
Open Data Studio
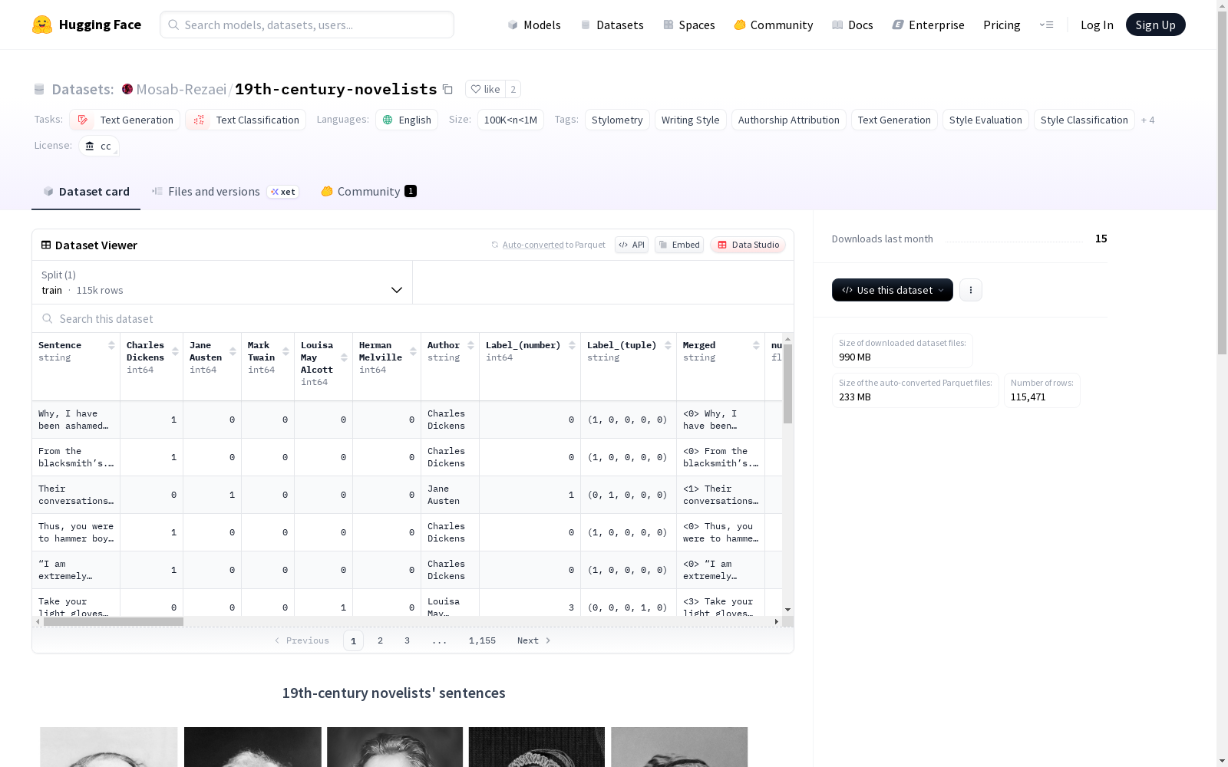(748, 245)
